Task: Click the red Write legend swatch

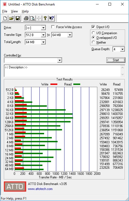Action: pyautogui.click(x=54, y=84)
